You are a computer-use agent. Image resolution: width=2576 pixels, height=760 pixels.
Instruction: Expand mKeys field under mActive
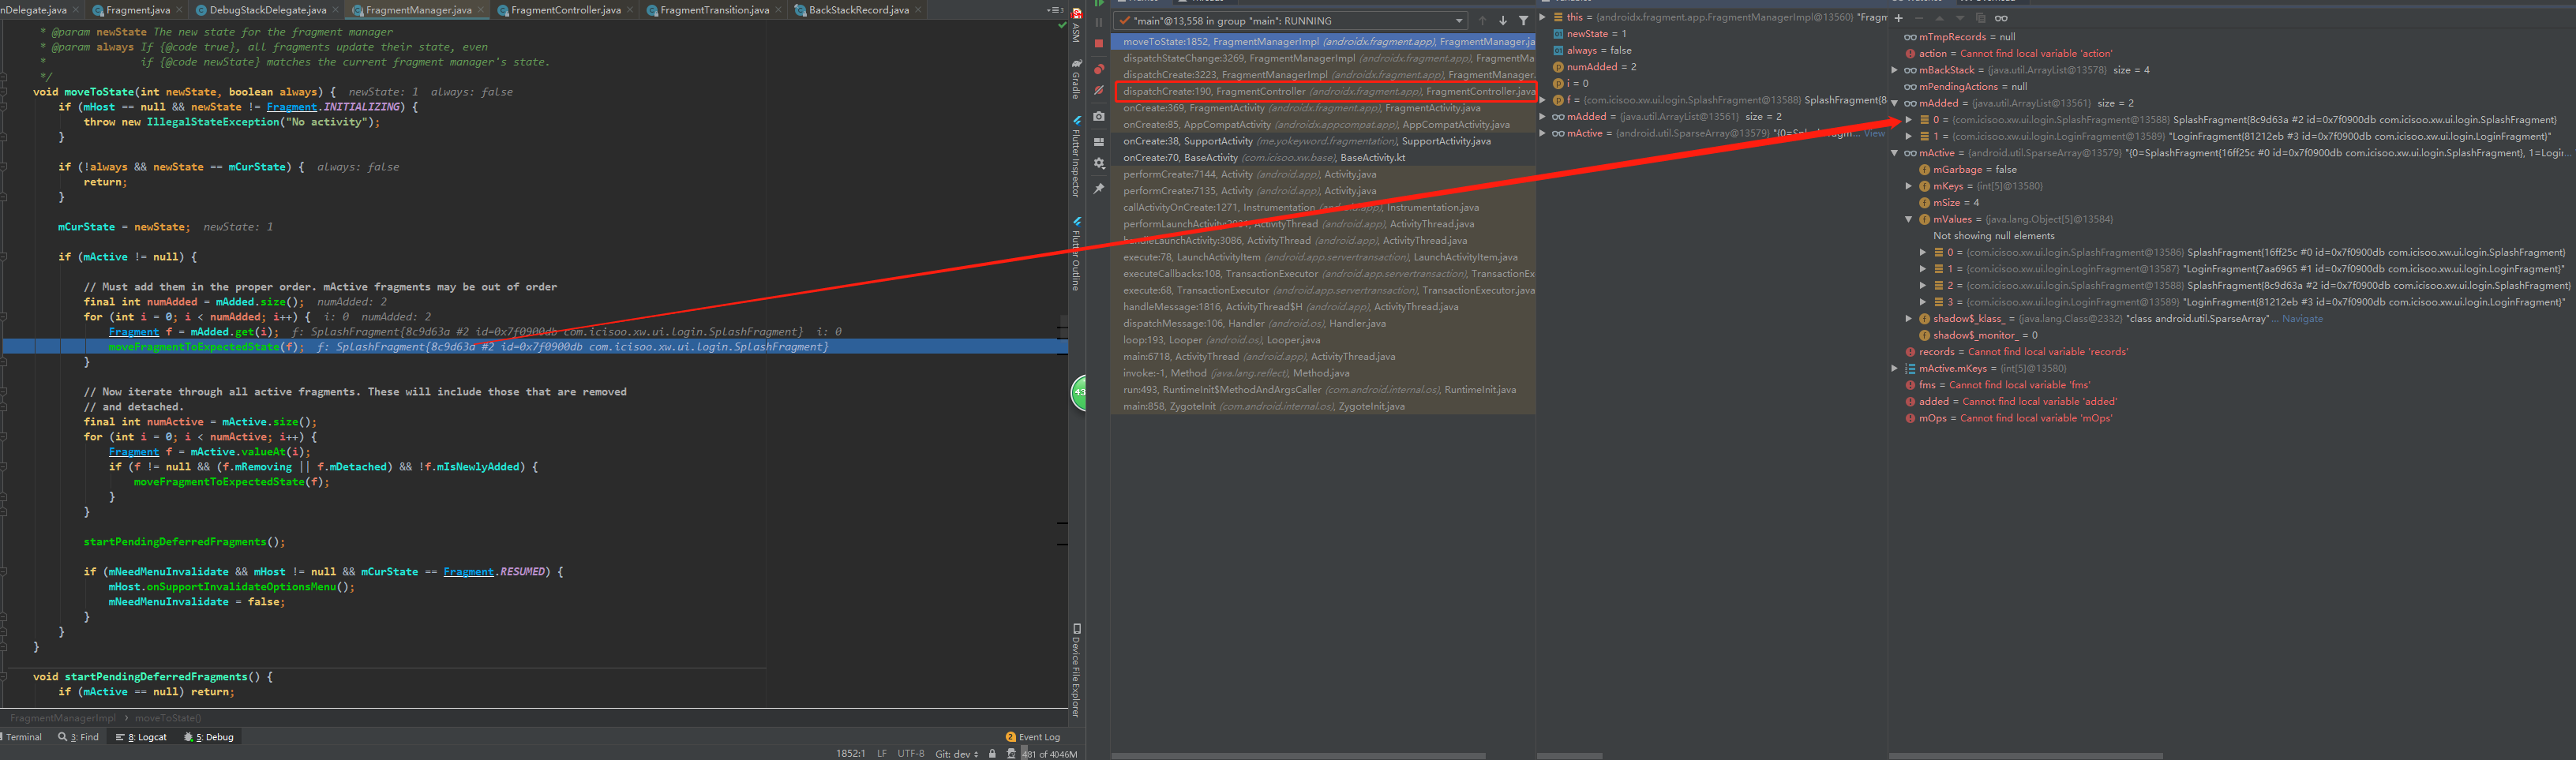(x=1909, y=186)
